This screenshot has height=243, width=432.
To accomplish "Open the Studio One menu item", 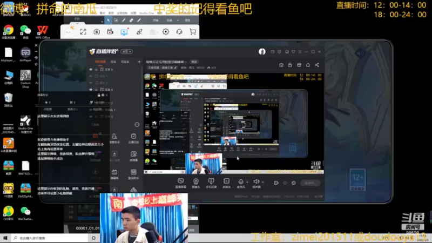I will tap(146, 13).
